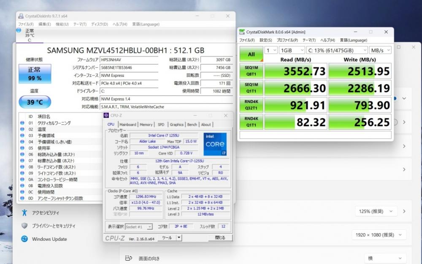Click the CrystalDiskInfo title bar app icon
This screenshot has width=422, height=264.
(21, 16)
